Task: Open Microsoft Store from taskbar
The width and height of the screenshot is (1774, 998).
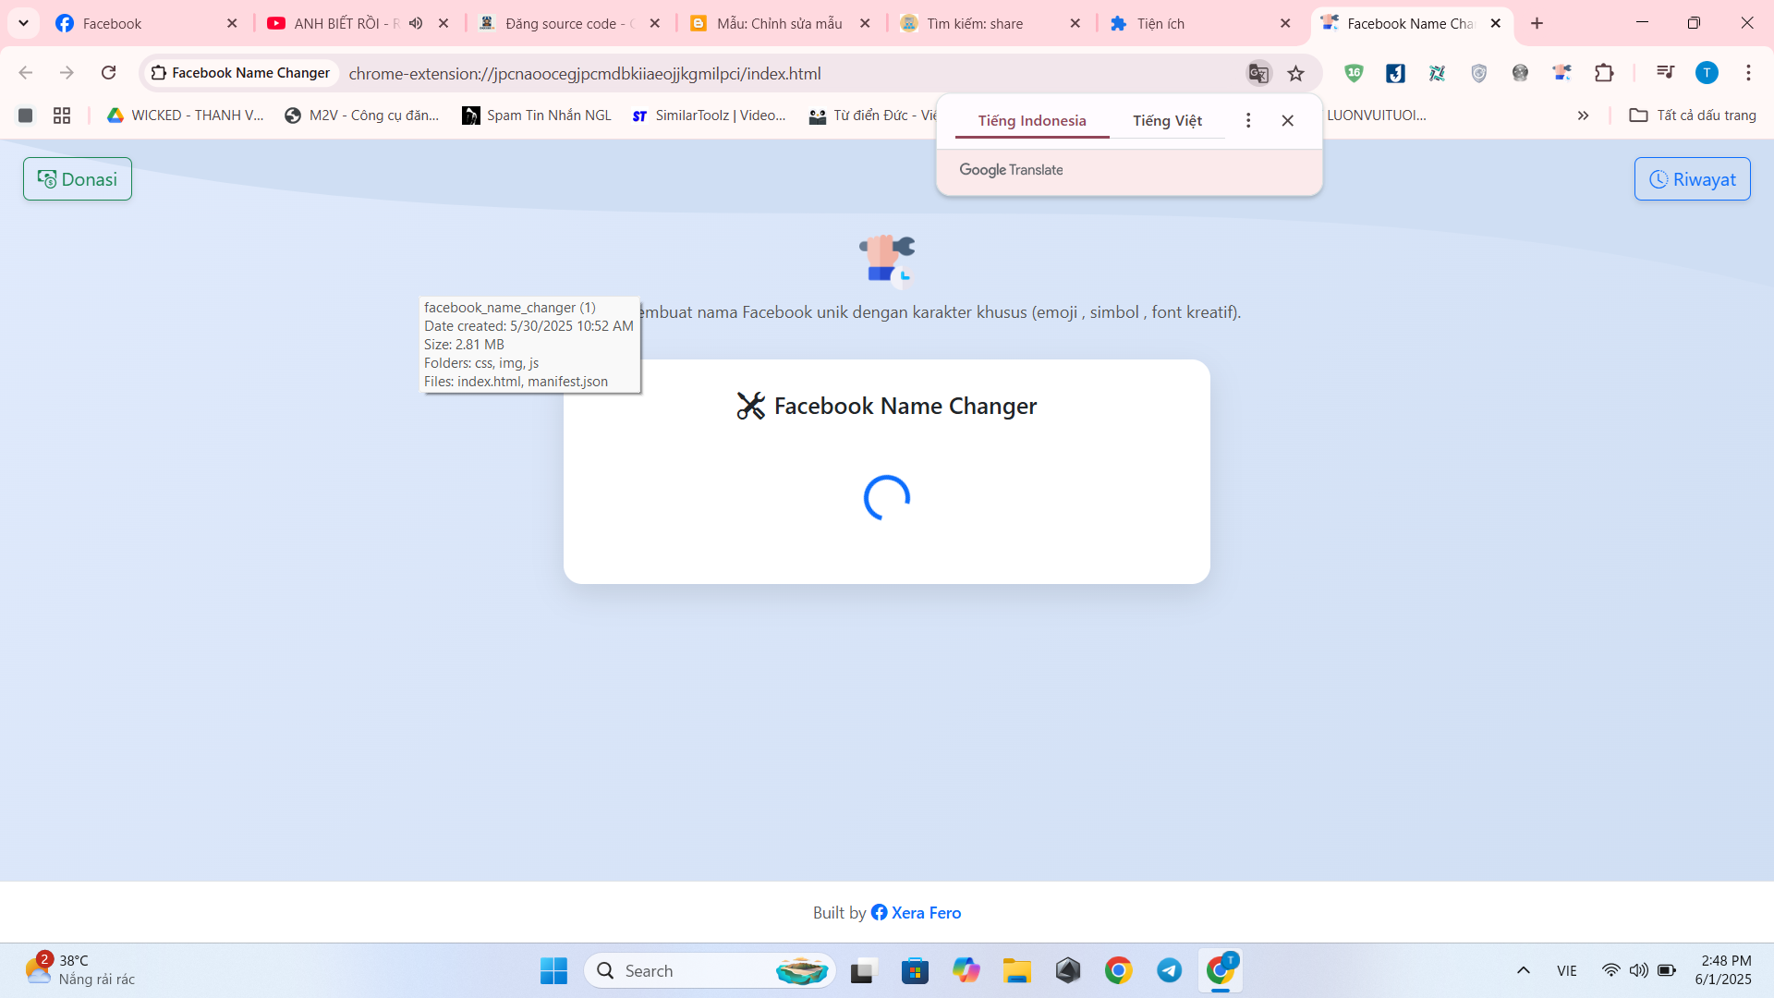Action: 915,970
